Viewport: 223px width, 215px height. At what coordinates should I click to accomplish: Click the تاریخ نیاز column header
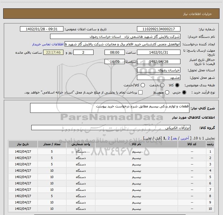click(x=23, y=144)
